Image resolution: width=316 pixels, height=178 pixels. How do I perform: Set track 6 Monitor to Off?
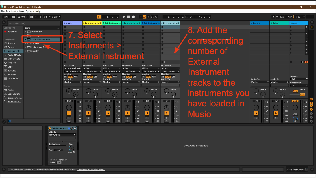tap(173, 77)
